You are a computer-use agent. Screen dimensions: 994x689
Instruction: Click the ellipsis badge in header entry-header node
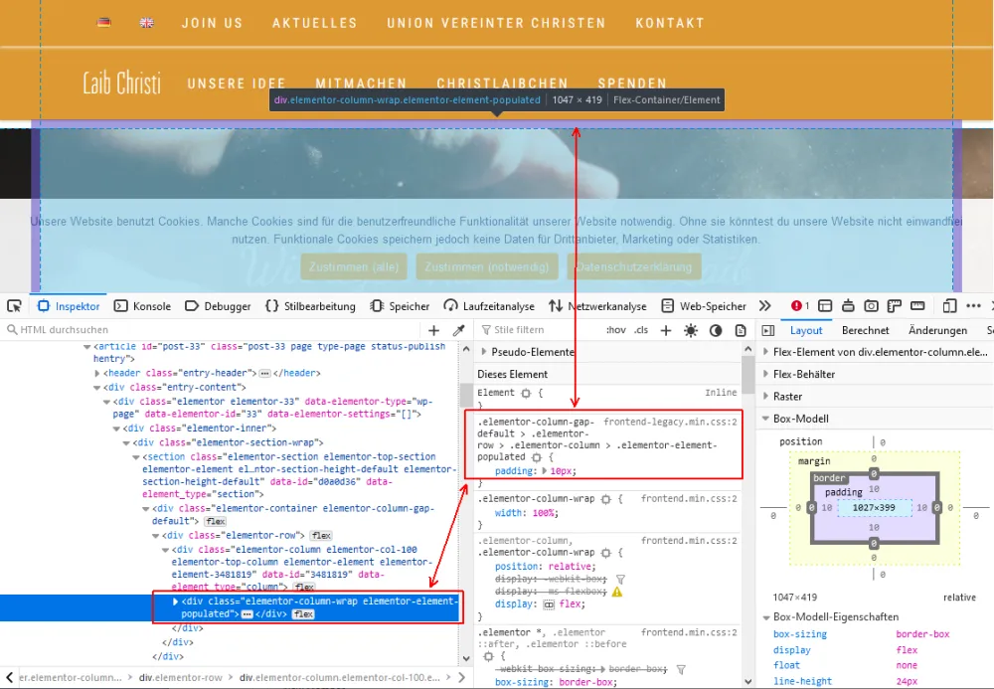point(265,374)
